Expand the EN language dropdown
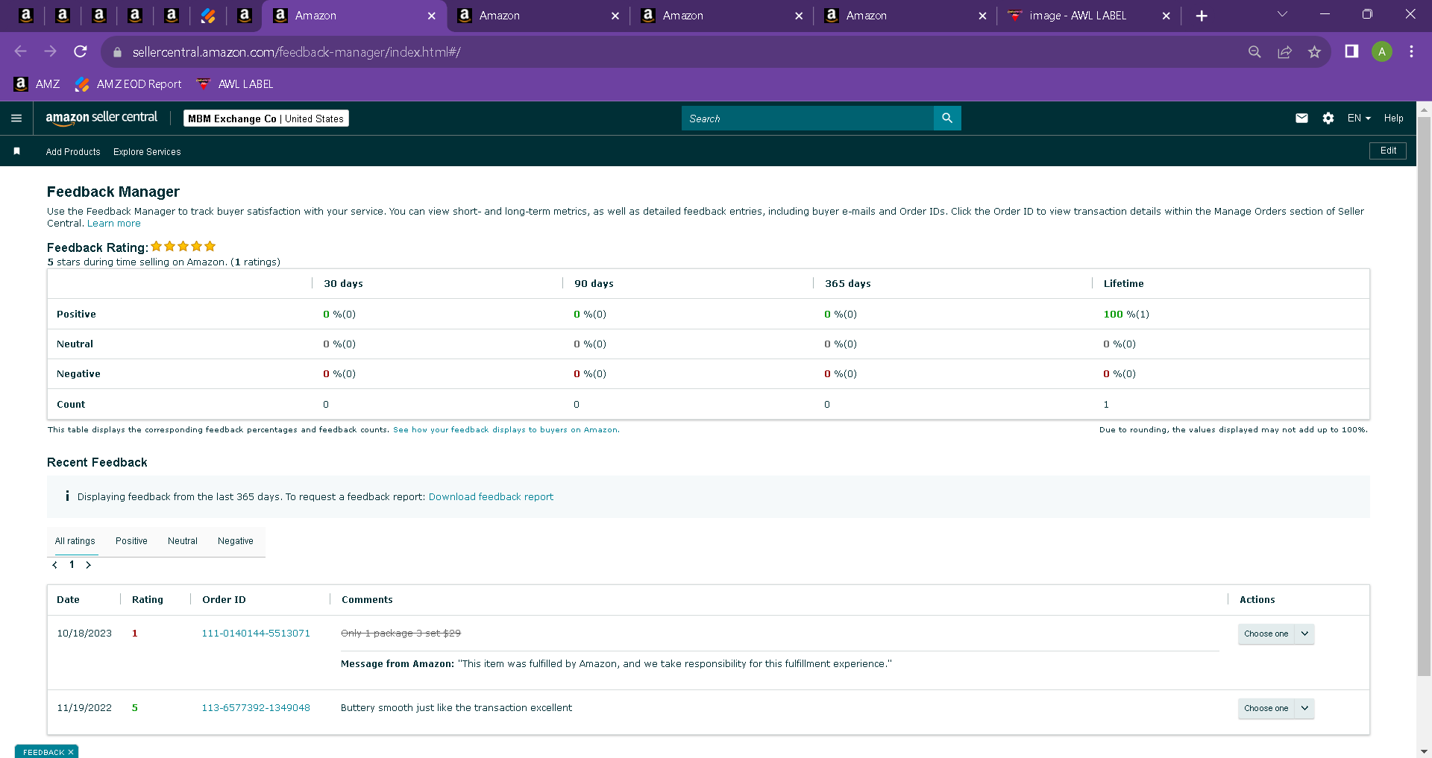Image resolution: width=1432 pixels, height=758 pixels. click(1359, 119)
